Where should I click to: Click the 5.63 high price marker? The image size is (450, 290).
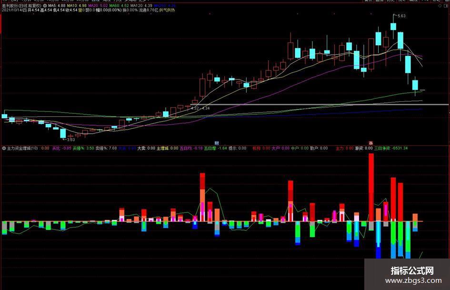pos(401,16)
